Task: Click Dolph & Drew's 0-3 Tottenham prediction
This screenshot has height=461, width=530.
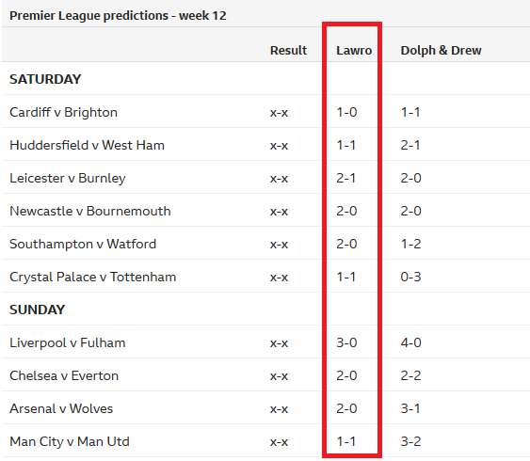Action: coord(410,277)
